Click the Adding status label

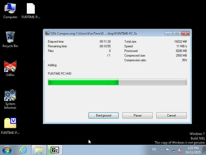[x=52, y=65]
